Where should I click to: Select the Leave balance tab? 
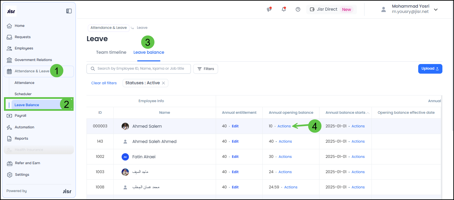[149, 52]
